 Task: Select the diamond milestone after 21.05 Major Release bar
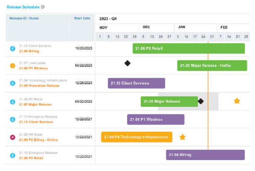point(201,101)
